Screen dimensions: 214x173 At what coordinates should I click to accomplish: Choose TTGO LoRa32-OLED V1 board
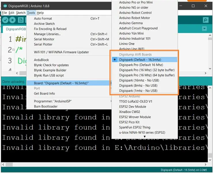[145, 101]
